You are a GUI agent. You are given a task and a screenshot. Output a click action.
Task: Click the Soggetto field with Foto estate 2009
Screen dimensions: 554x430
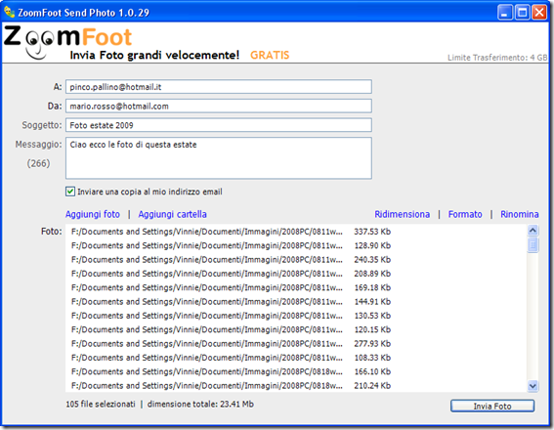coord(219,125)
